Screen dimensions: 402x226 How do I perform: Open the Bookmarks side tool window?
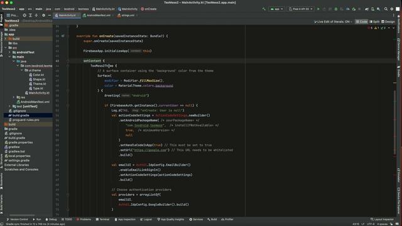pos(1,181)
